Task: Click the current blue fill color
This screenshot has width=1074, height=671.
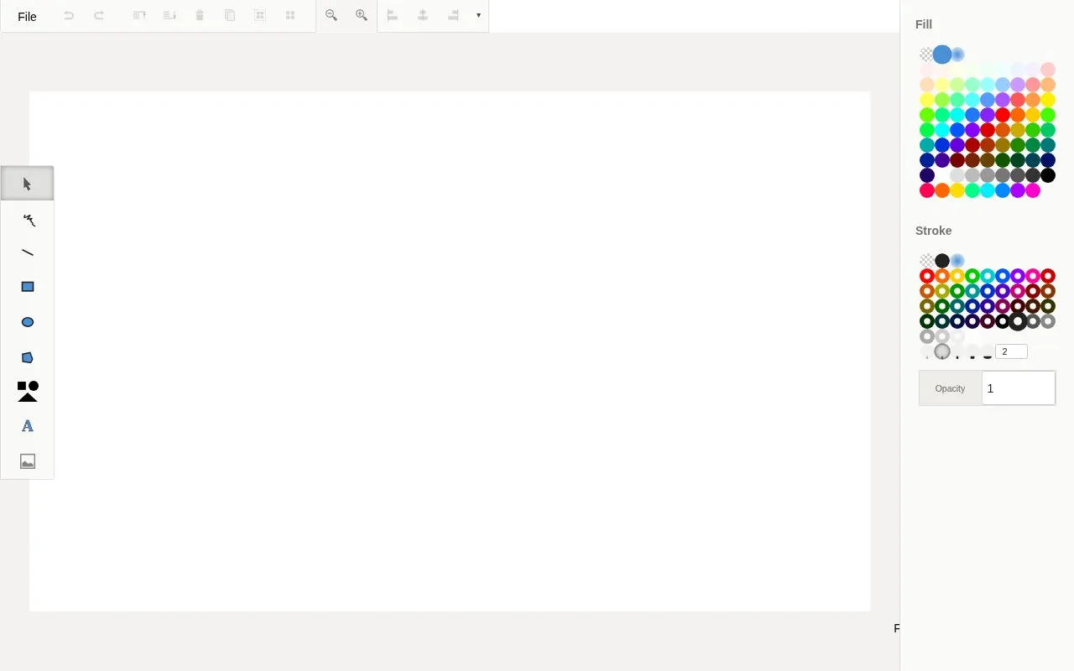Action: [x=942, y=55]
